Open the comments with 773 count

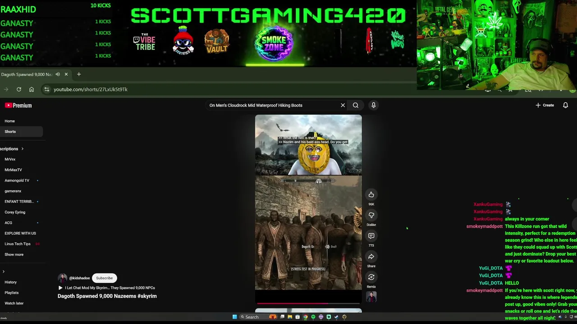(x=371, y=236)
